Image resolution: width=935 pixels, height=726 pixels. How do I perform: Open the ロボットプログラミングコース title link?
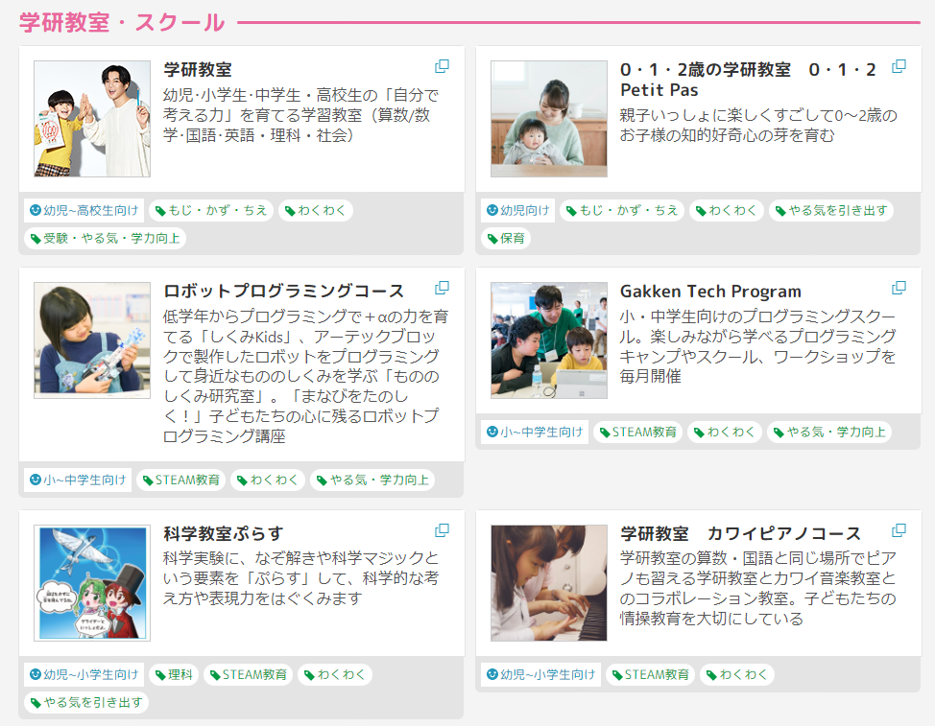[x=284, y=291]
